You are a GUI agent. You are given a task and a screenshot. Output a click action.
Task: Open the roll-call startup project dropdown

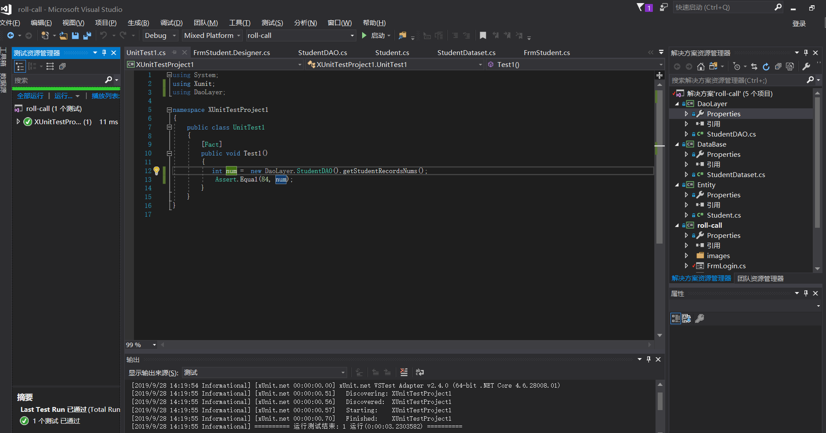(301, 36)
